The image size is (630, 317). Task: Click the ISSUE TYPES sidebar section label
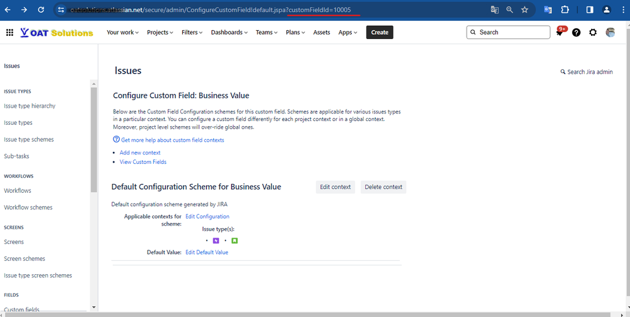coord(18,91)
